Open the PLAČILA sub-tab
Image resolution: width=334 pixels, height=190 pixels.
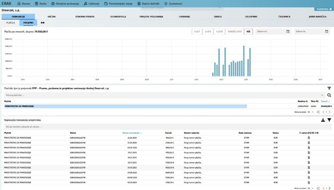(x=11, y=23)
